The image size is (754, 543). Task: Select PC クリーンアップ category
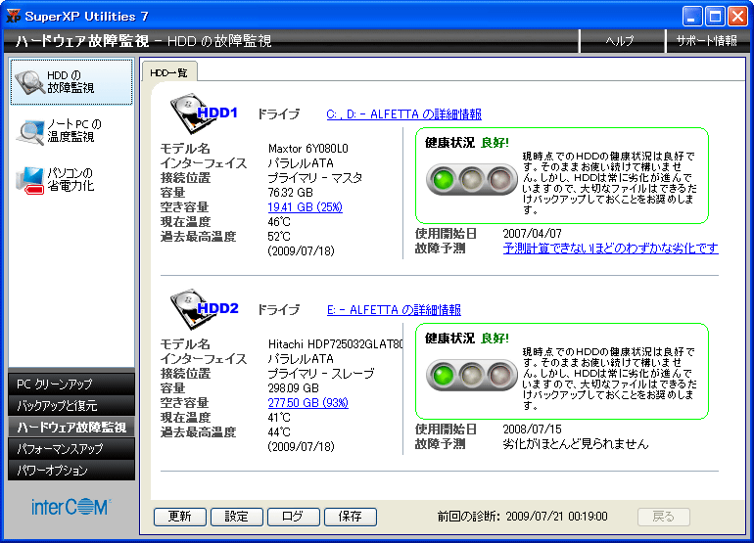(x=71, y=384)
